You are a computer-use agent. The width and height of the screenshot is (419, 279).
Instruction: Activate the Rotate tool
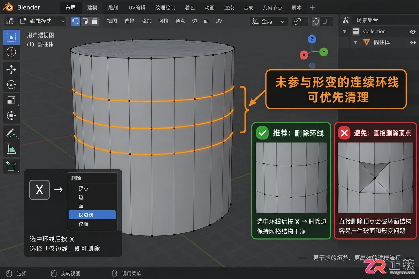(x=12, y=85)
